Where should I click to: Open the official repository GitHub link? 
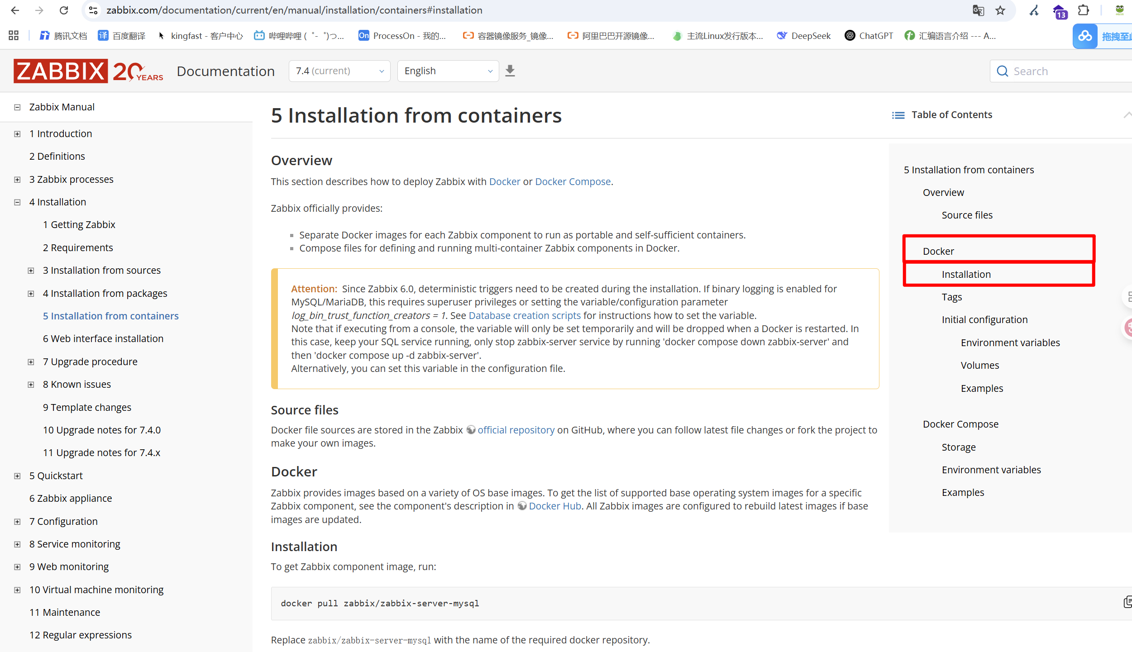tap(516, 430)
